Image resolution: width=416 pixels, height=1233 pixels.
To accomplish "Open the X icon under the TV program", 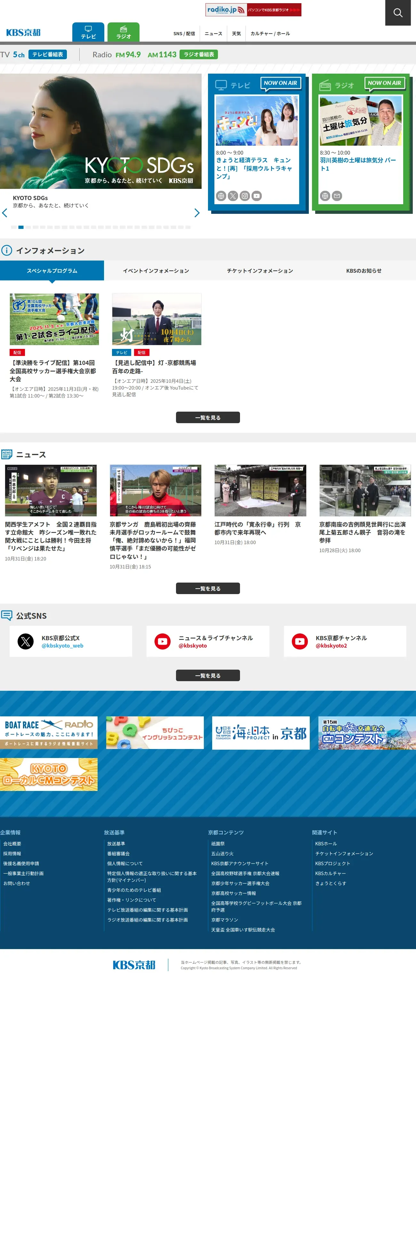I will click(233, 196).
